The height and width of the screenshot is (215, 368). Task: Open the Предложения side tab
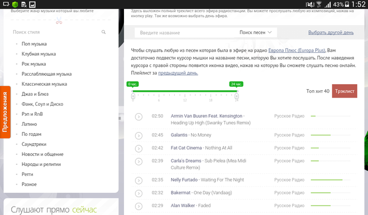[5, 112]
